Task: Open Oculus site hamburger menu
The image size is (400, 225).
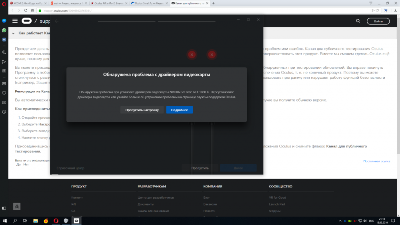Action: point(15,21)
